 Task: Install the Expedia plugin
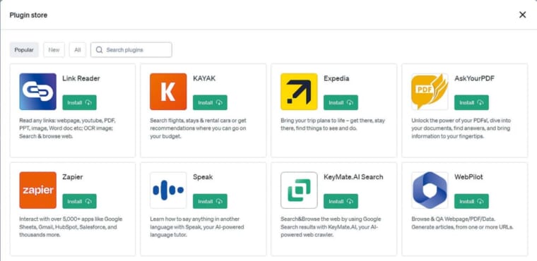pyautogui.click(x=341, y=102)
